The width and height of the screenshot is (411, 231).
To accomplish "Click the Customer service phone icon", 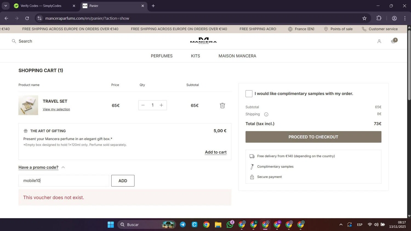I will point(364,29).
